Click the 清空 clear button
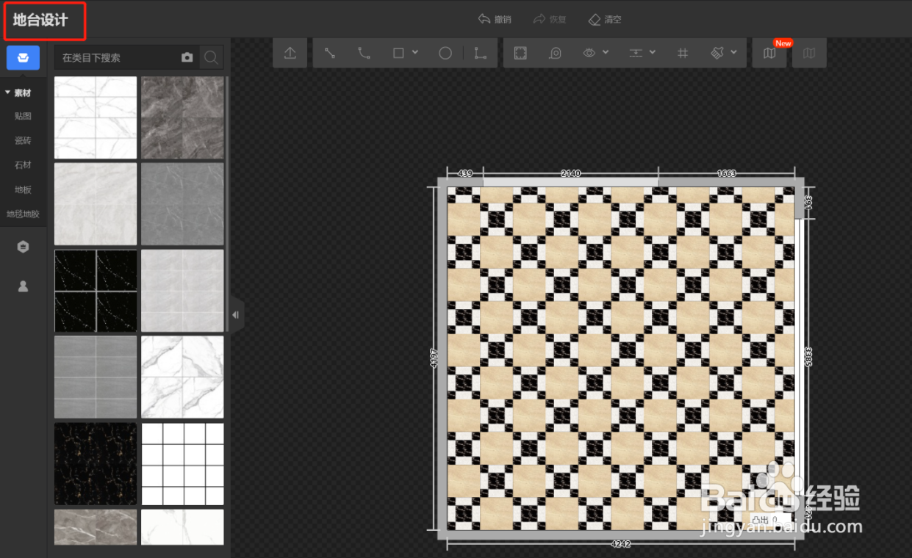 pos(605,19)
